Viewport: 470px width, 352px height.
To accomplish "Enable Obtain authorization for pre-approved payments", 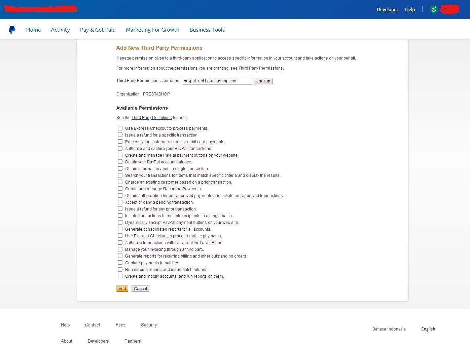I will point(120,195).
